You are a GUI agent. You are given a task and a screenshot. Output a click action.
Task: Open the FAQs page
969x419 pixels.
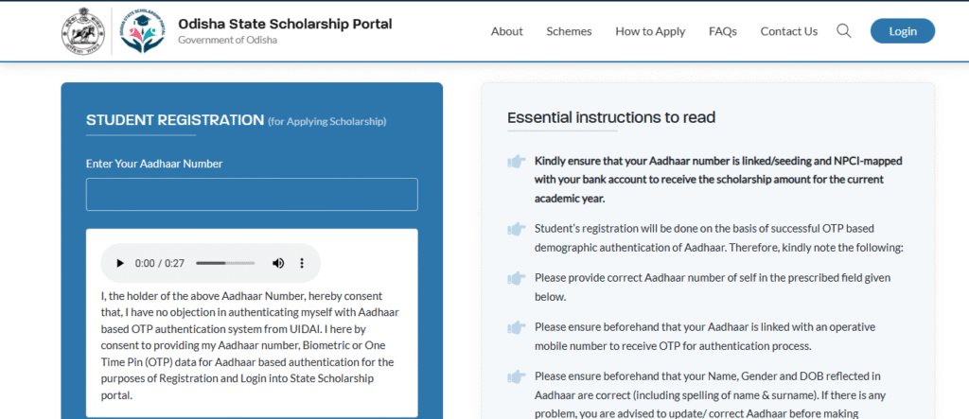coord(723,31)
